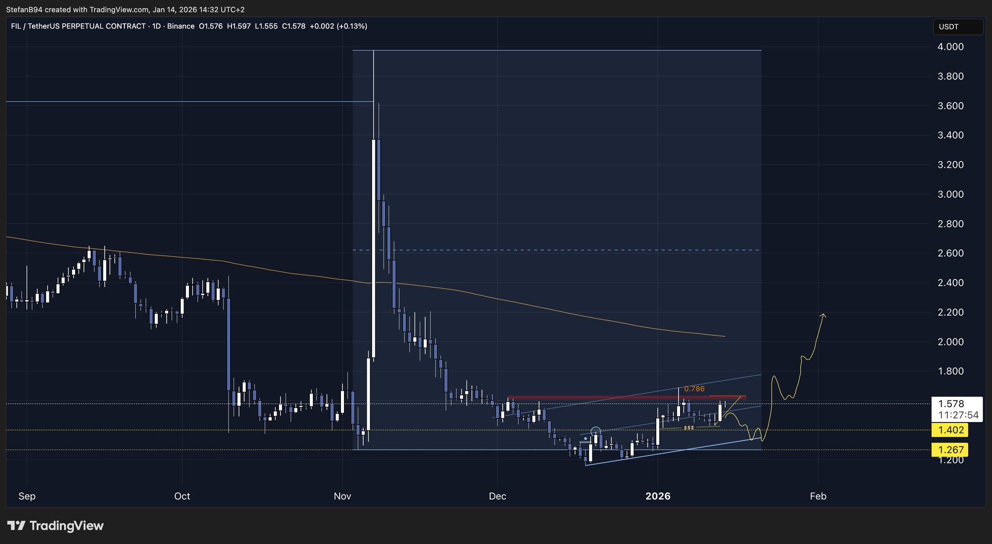The height and width of the screenshot is (544, 992).
Task: Click the FIL / TetherUS PERPETUAL CONTRACT title
Action: tap(78, 26)
